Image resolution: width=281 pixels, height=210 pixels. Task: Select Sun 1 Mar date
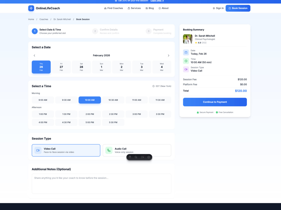(x=101, y=67)
